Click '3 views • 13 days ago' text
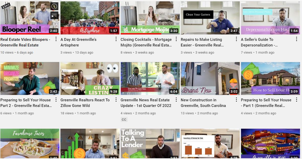 click(77, 52)
